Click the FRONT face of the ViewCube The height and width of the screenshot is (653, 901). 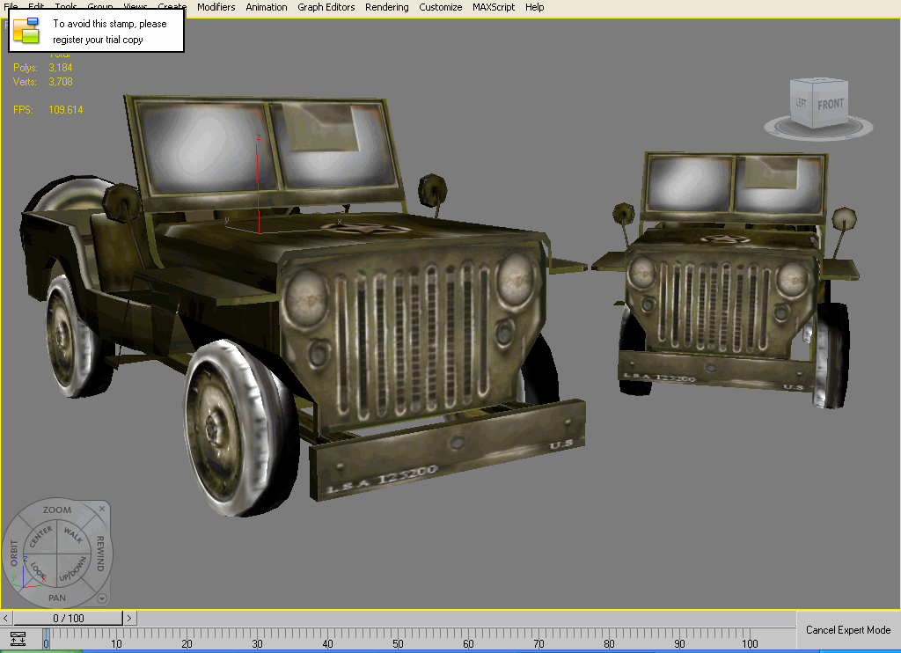pos(831,104)
